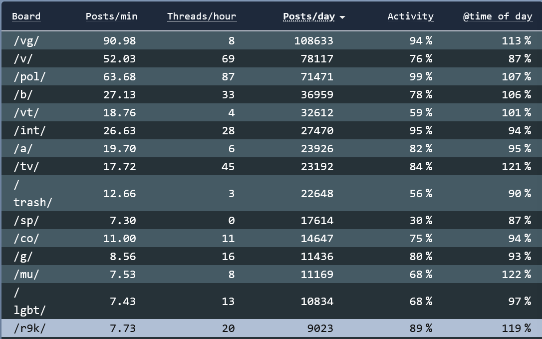Click the 14647 posts/day cell

click(317, 238)
